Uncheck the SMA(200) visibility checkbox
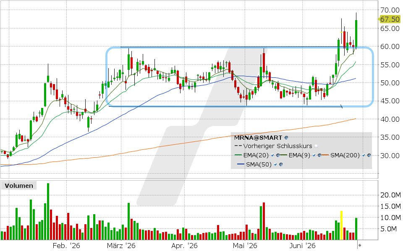 [364, 155]
